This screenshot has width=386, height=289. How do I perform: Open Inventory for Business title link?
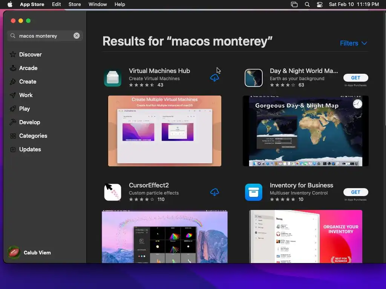(301, 185)
